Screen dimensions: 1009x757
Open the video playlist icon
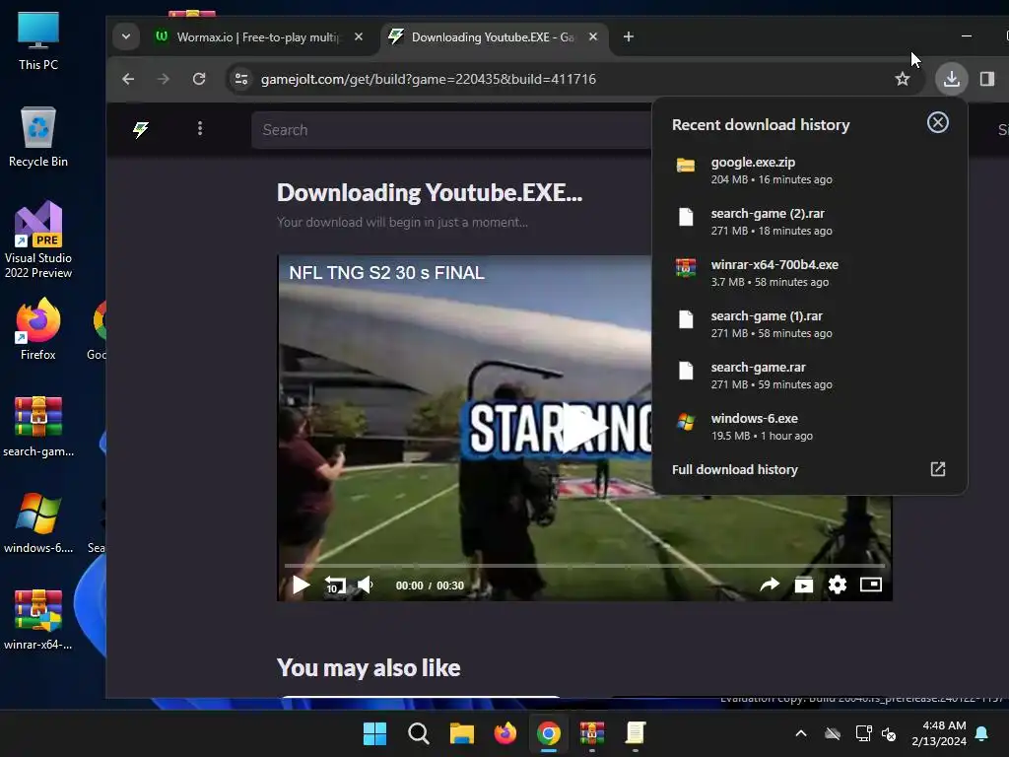click(804, 585)
